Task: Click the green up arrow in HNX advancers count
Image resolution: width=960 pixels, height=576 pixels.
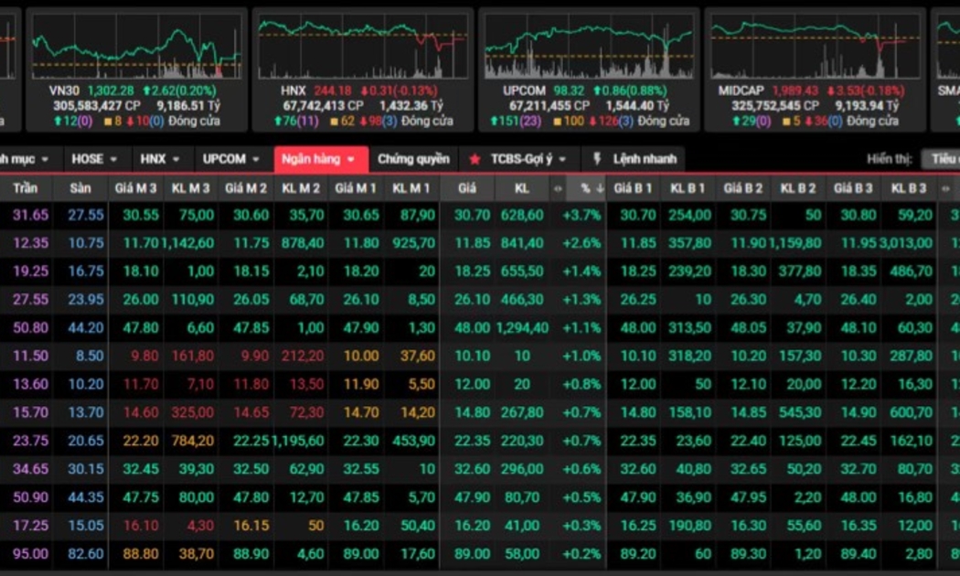Action: (262, 121)
